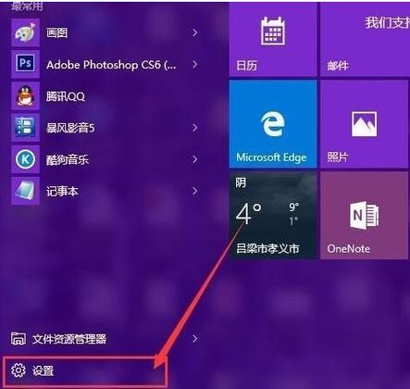Expand the Photoshop CS6 jump list arrow

194,64
